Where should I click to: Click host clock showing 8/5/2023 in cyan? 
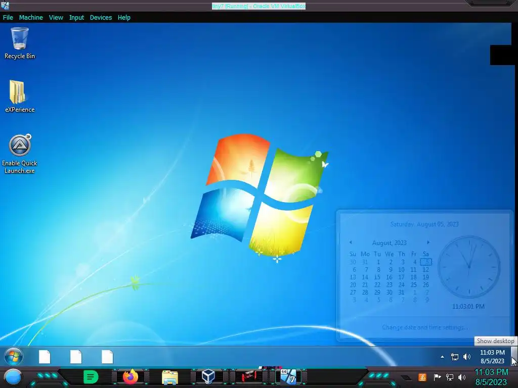point(491,377)
